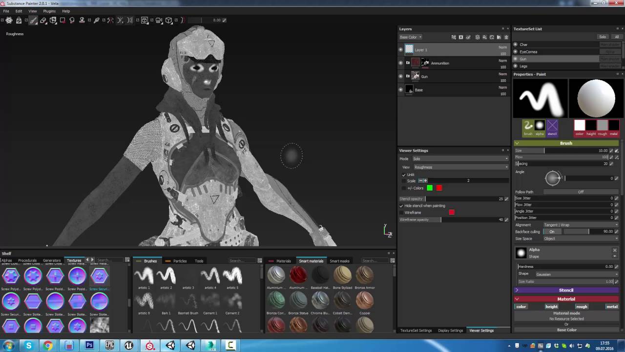Screen dimensions: 625x352
Task: Toggle the Symmetry tool in toolbar
Action: pos(111,20)
